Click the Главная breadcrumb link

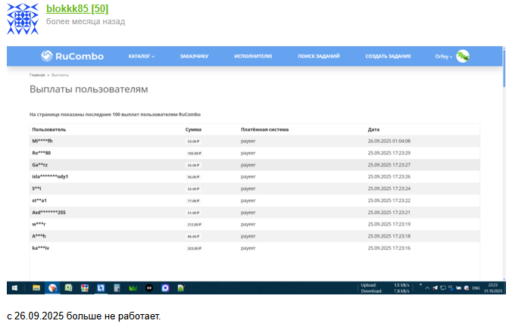[x=37, y=75]
